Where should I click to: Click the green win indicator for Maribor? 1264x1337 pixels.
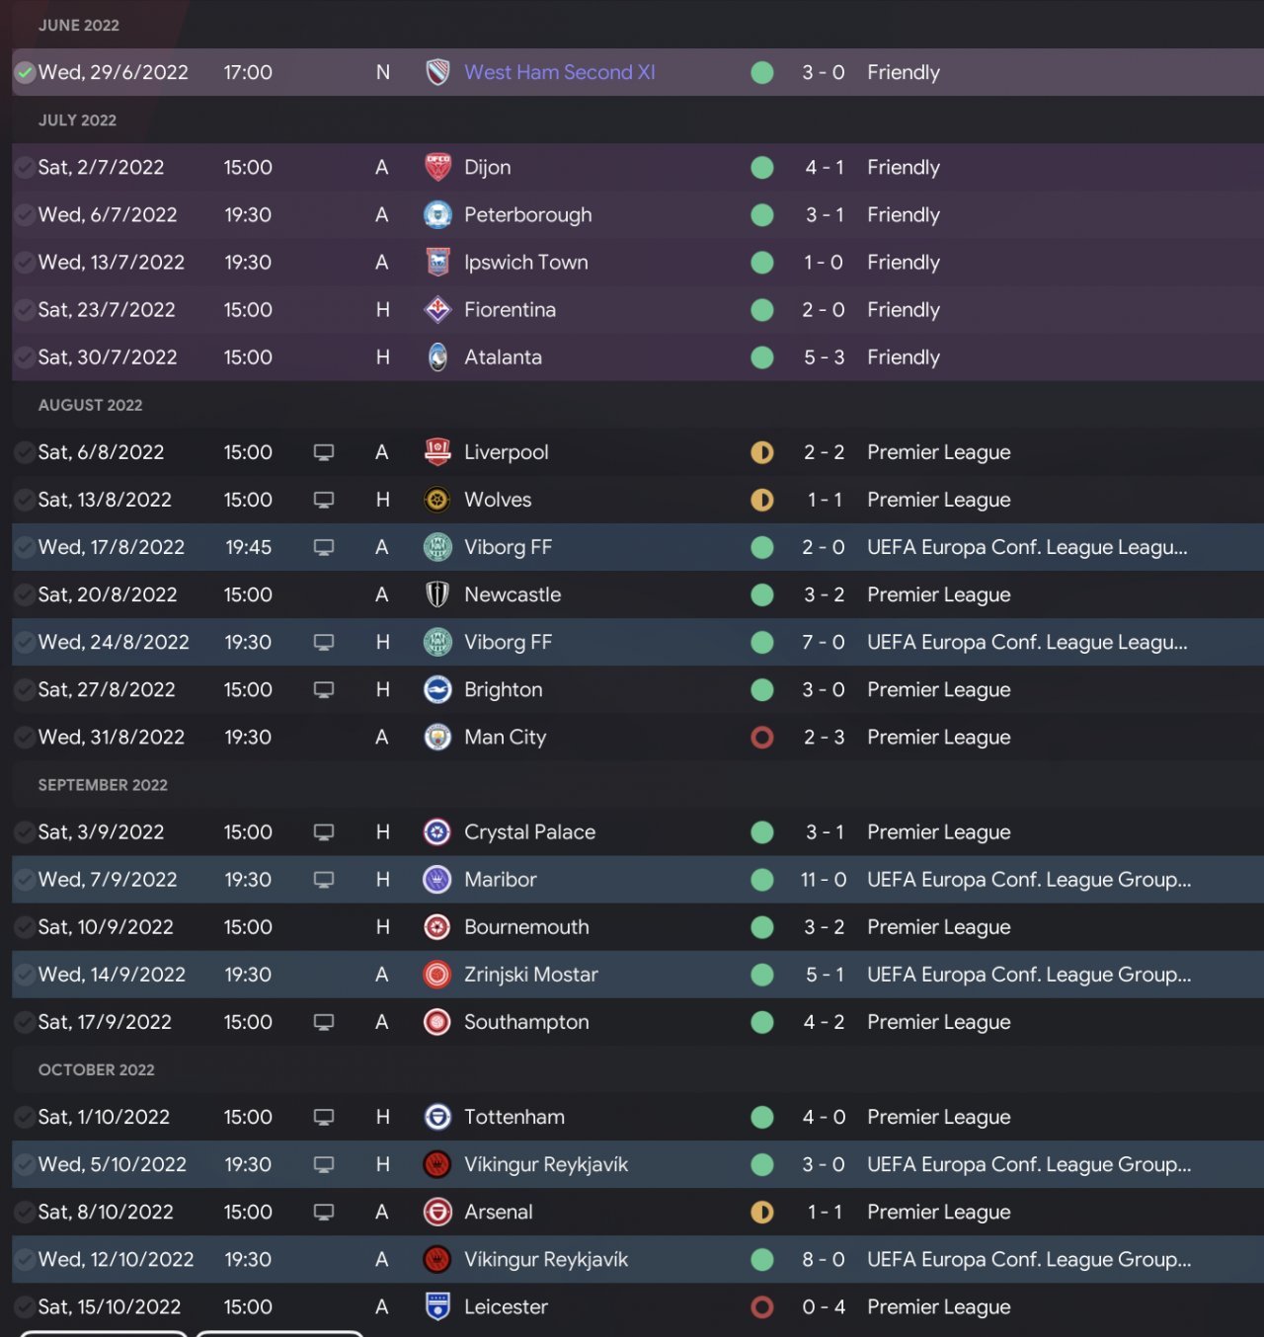pyautogui.click(x=762, y=880)
